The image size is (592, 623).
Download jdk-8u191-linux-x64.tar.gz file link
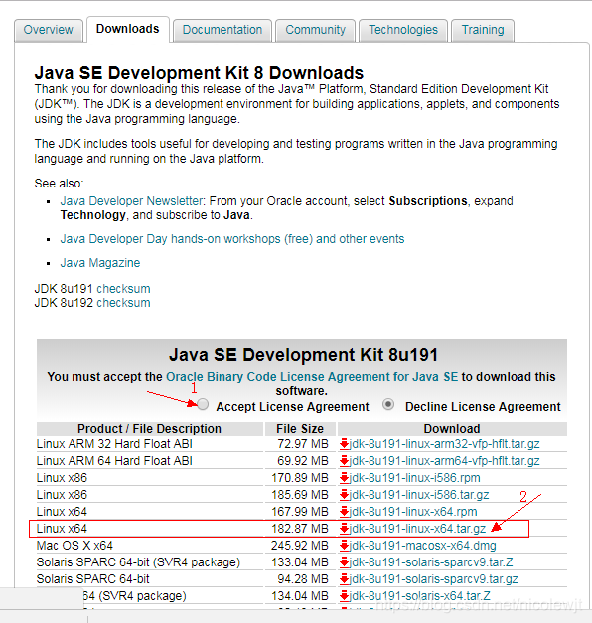pyautogui.click(x=417, y=529)
